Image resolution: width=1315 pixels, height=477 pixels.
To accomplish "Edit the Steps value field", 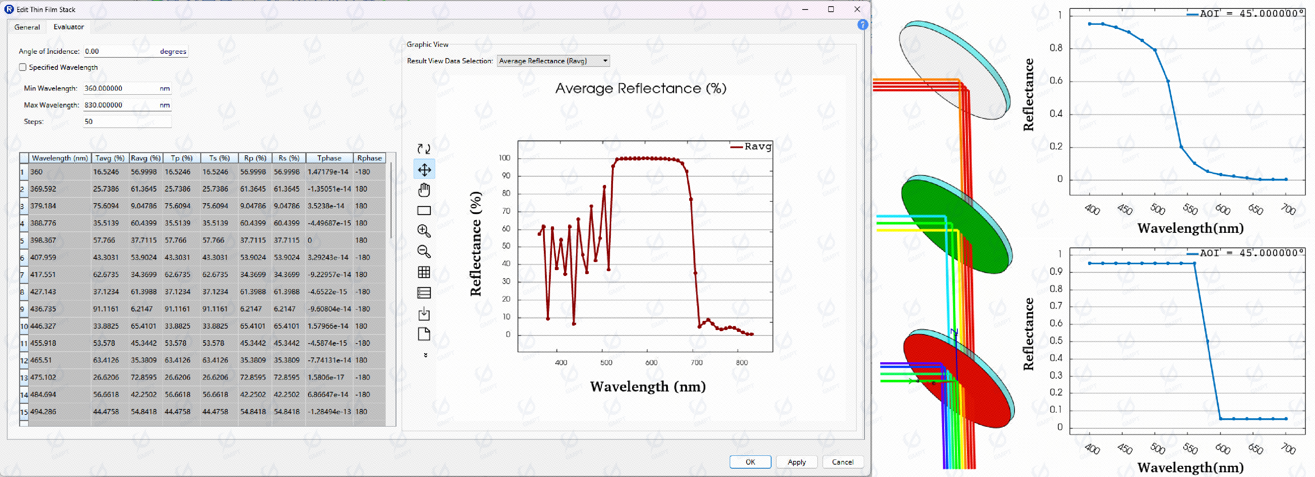I will pos(127,121).
